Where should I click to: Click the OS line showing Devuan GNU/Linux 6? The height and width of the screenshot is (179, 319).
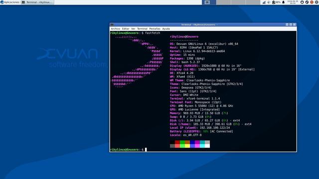(204, 44)
